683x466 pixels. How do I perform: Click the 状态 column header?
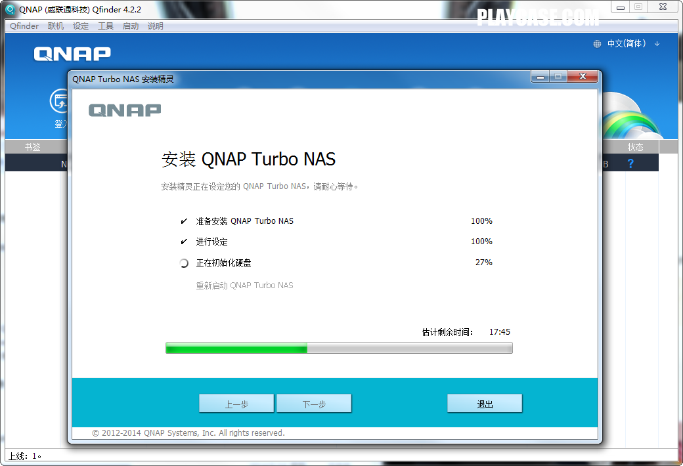(635, 147)
